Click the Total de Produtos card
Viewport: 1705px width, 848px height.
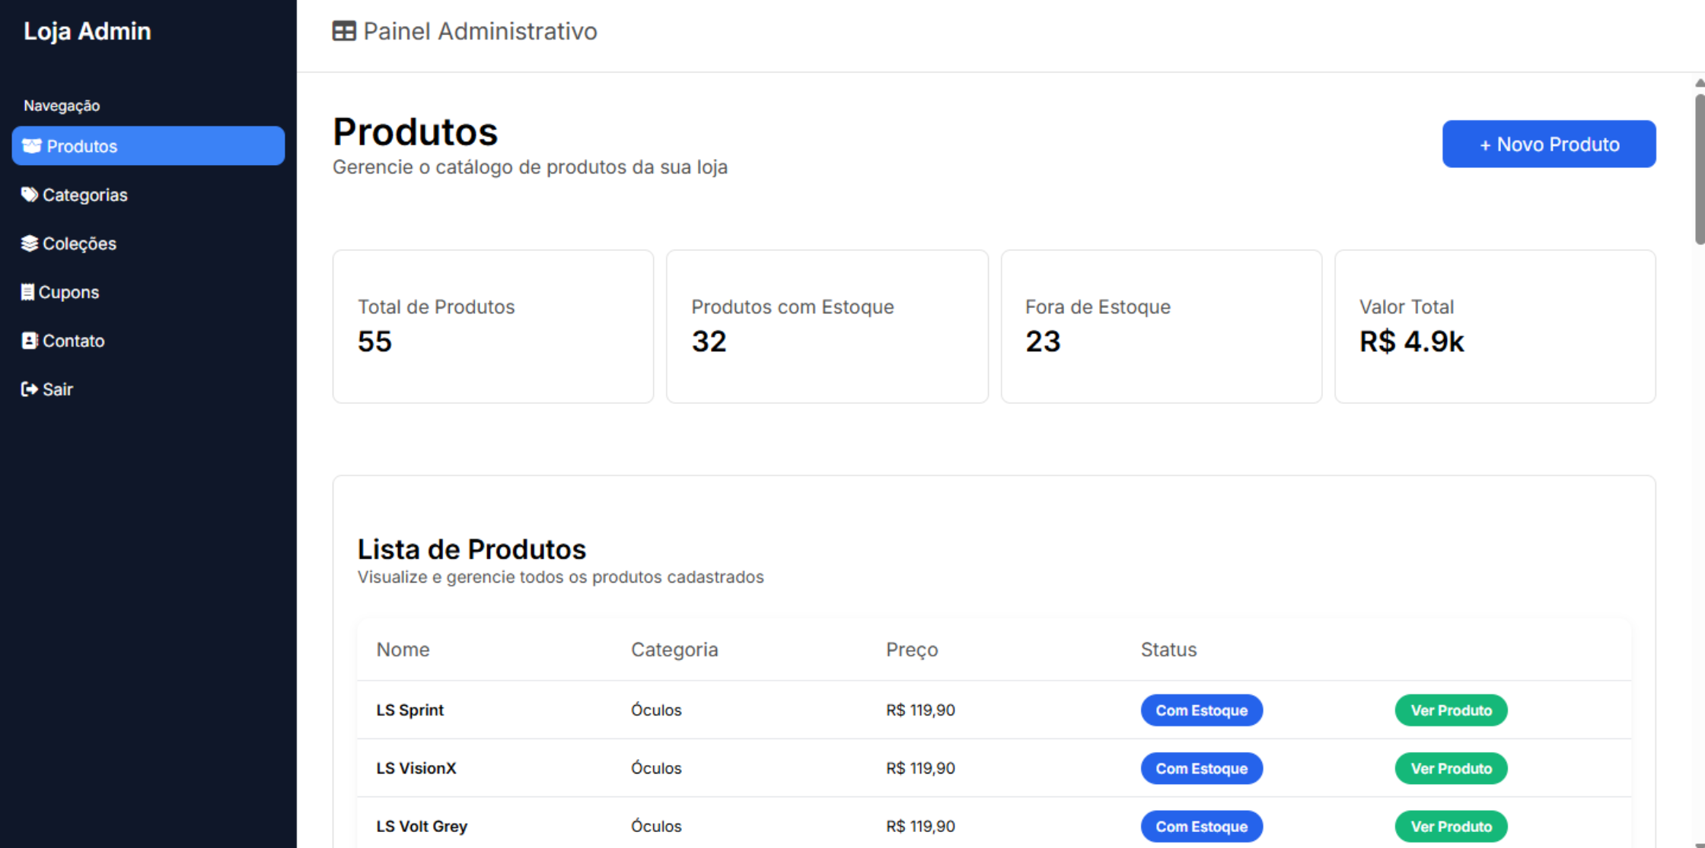tap(492, 326)
